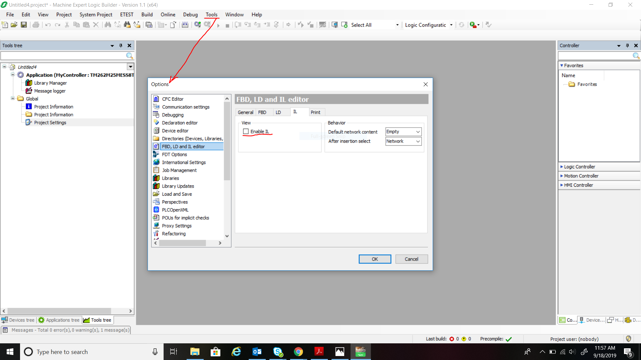The width and height of the screenshot is (641, 360).
Task: Open the Default network content dropdown
Action: click(x=403, y=132)
